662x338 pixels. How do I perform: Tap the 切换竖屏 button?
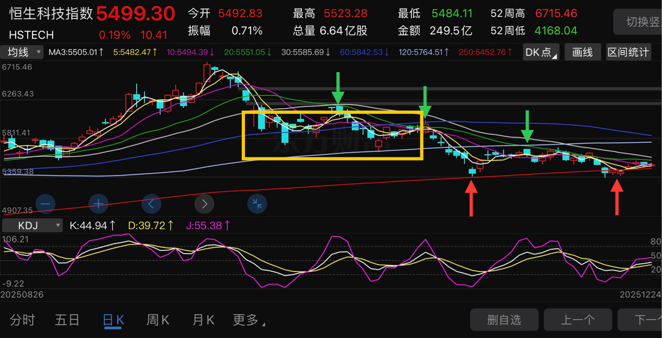pyautogui.click(x=638, y=22)
